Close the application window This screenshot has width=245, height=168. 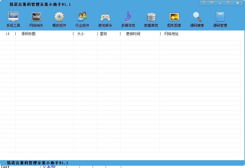tap(237, 3)
